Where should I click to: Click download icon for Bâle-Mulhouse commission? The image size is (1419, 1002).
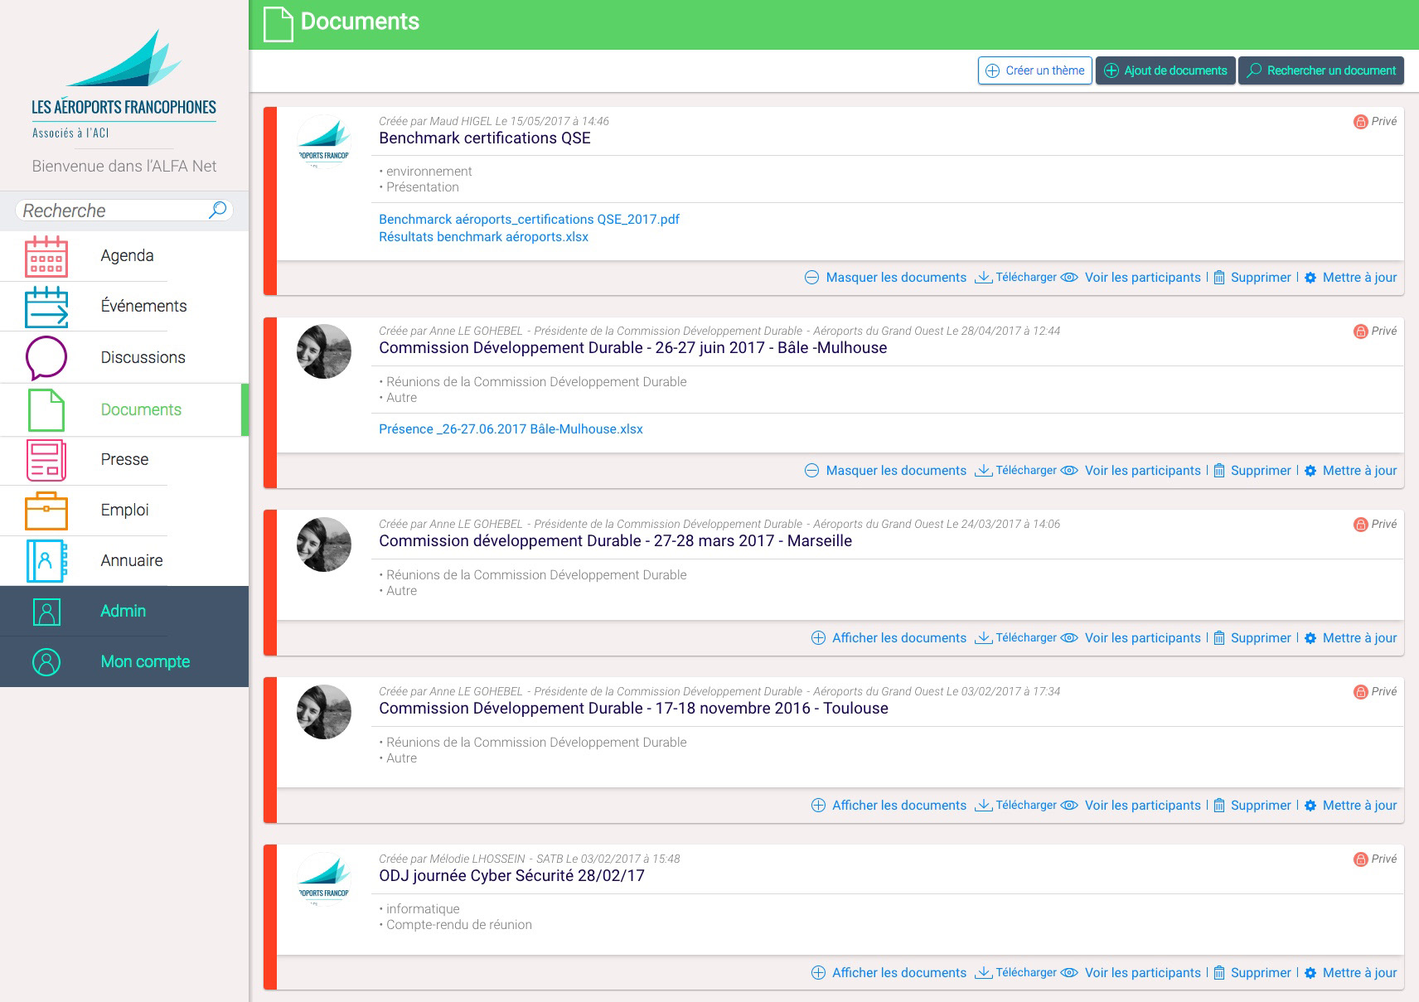click(983, 471)
